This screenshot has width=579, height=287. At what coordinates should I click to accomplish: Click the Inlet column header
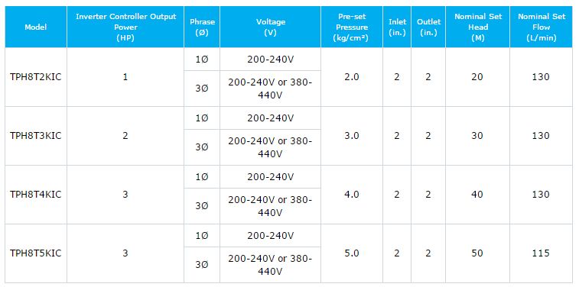click(x=397, y=27)
